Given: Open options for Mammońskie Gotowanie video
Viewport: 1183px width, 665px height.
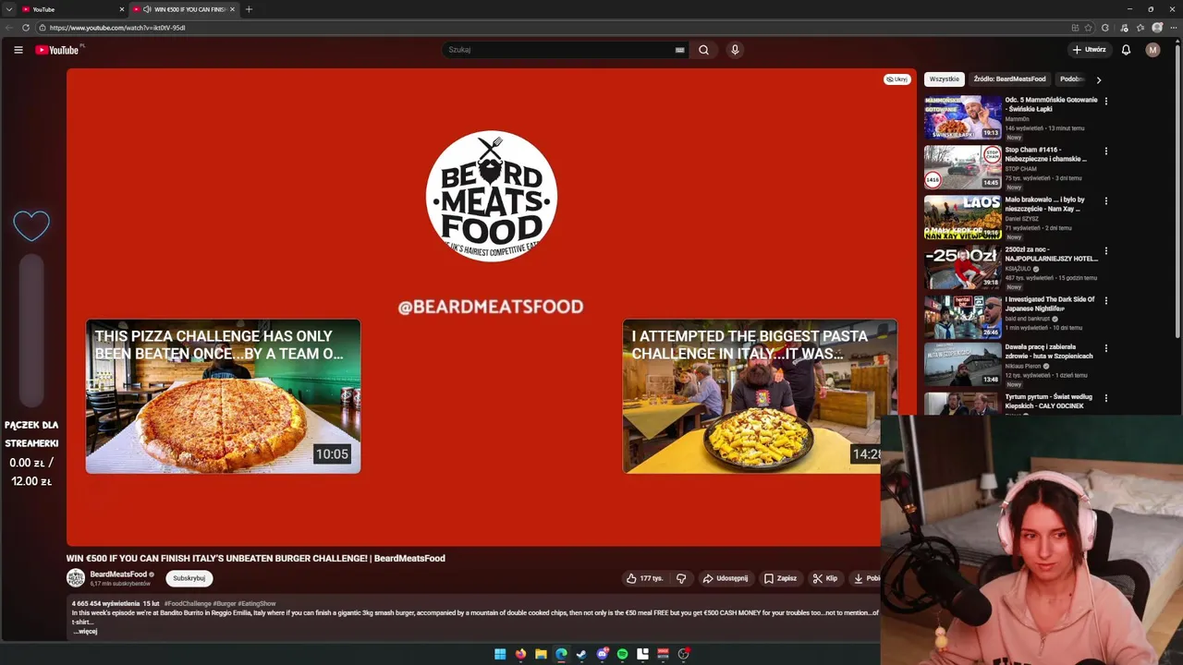Looking at the screenshot, I should click(1105, 101).
